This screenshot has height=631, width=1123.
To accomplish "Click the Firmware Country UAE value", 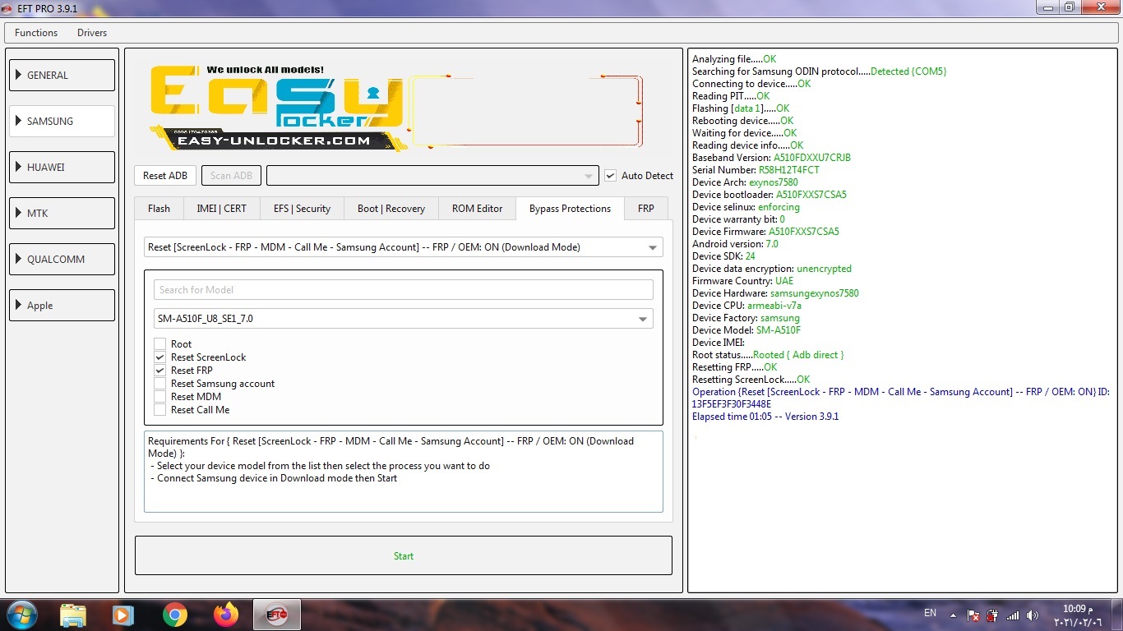I will point(784,281).
